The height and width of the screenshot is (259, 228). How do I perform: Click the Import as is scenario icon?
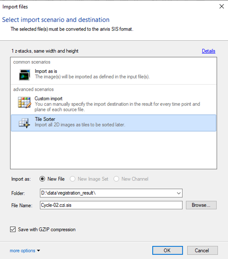point(24,74)
